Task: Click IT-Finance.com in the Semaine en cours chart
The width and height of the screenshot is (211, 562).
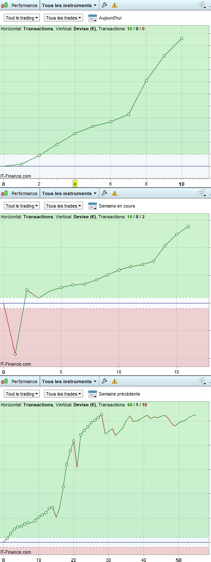Action: 16,364
